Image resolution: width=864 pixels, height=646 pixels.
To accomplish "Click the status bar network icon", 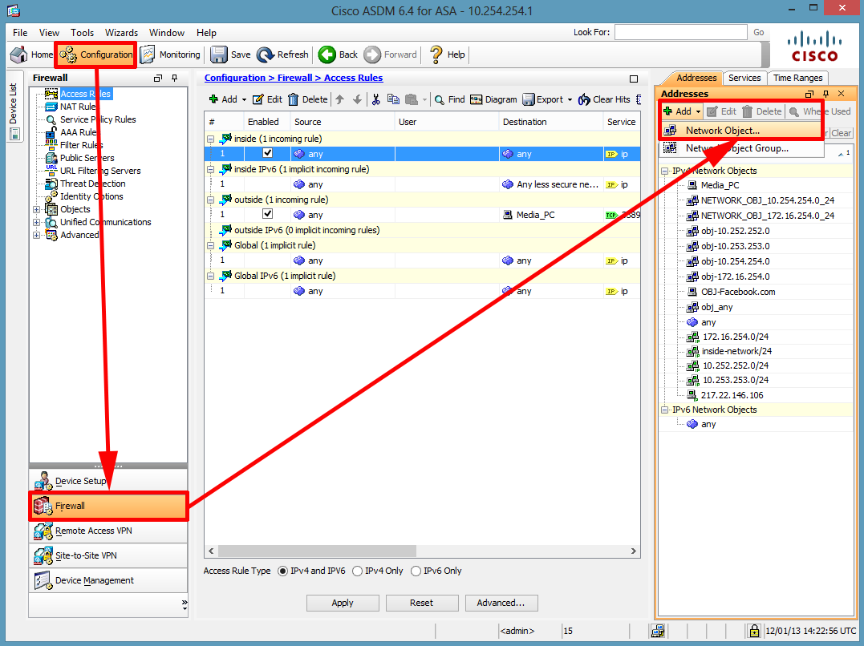I will point(657,631).
